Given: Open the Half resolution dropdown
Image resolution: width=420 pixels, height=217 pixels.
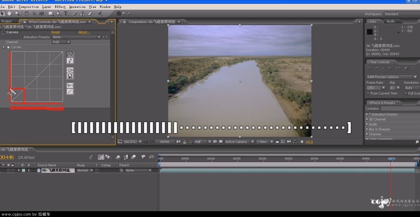Looking at the screenshot, I should click(x=203, y=142).
